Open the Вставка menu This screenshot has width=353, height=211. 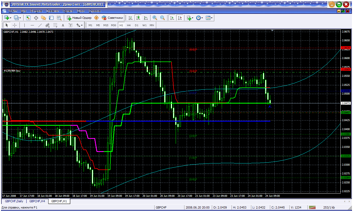pyautogui.click(x=36, y=11)
